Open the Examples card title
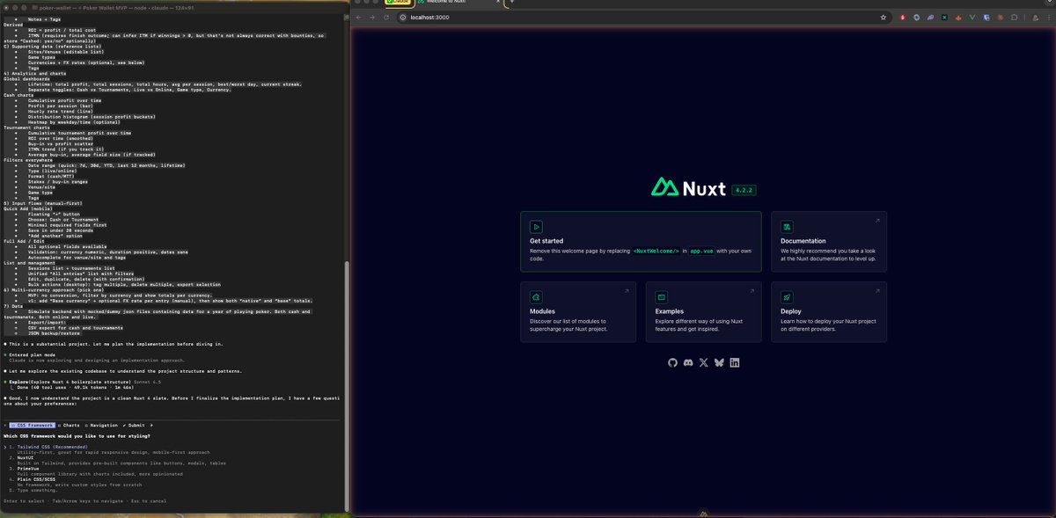1056x518 pixels. (x=670, y=311)
